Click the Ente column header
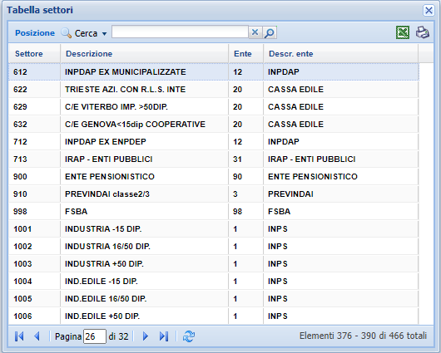441x353 pixels. (x=245, y=53)
